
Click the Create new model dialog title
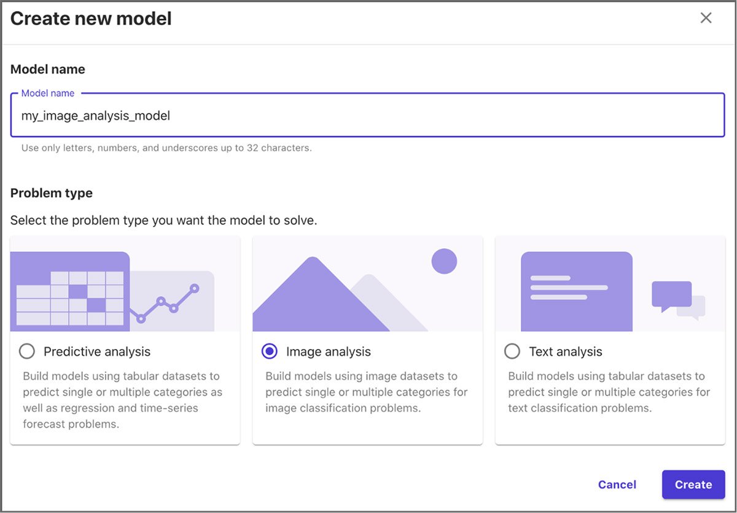91,18
